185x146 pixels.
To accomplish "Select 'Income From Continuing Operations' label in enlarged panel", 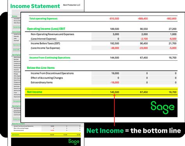I will coord(50,58).
